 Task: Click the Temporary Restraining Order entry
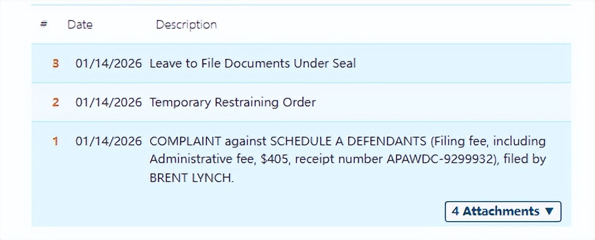click(x=232, y=102)
